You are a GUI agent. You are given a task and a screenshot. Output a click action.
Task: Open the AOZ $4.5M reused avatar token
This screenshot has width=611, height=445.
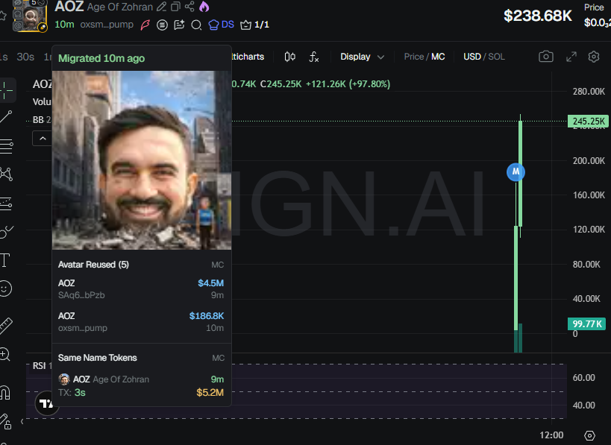click(140, 289)
